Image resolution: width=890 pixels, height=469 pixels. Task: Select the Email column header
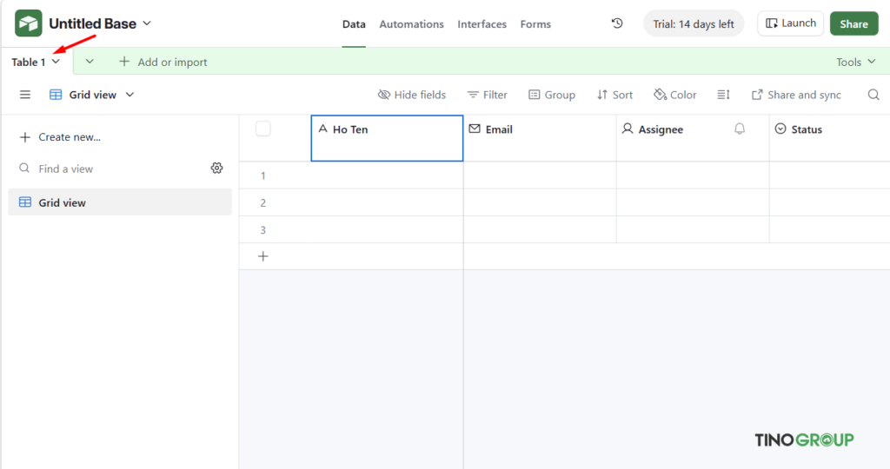[x=540, y=138]
